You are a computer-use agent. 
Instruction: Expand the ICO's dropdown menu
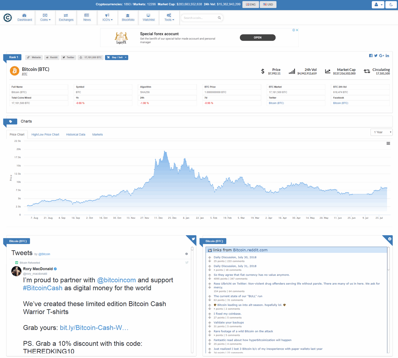(x=107, y=18)
